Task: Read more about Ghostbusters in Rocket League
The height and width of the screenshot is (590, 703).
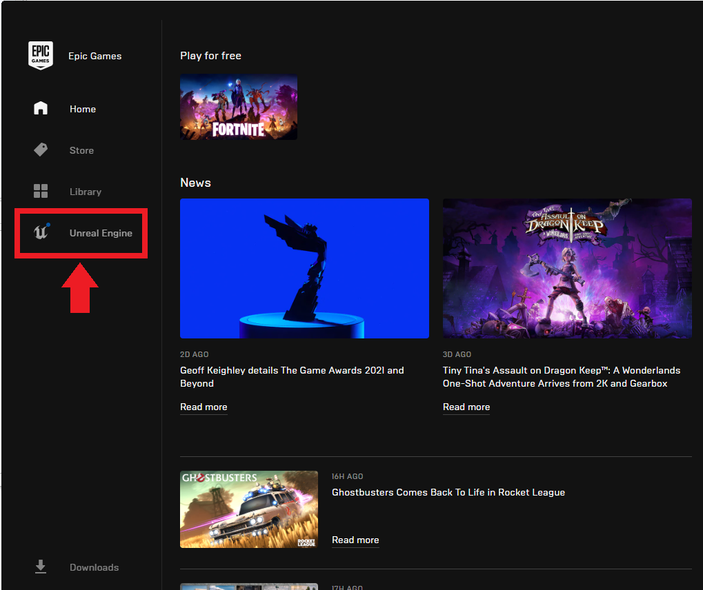Action: pyautogui.click(x=355, y=540)
